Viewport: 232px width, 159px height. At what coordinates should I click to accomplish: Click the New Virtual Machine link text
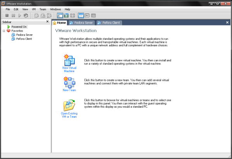(x=69, y=69)
